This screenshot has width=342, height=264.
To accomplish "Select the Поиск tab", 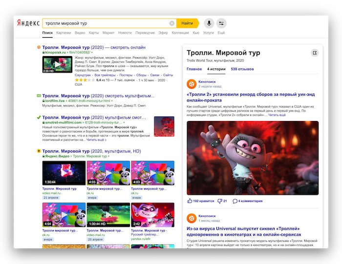I will [x=47, y=33].
